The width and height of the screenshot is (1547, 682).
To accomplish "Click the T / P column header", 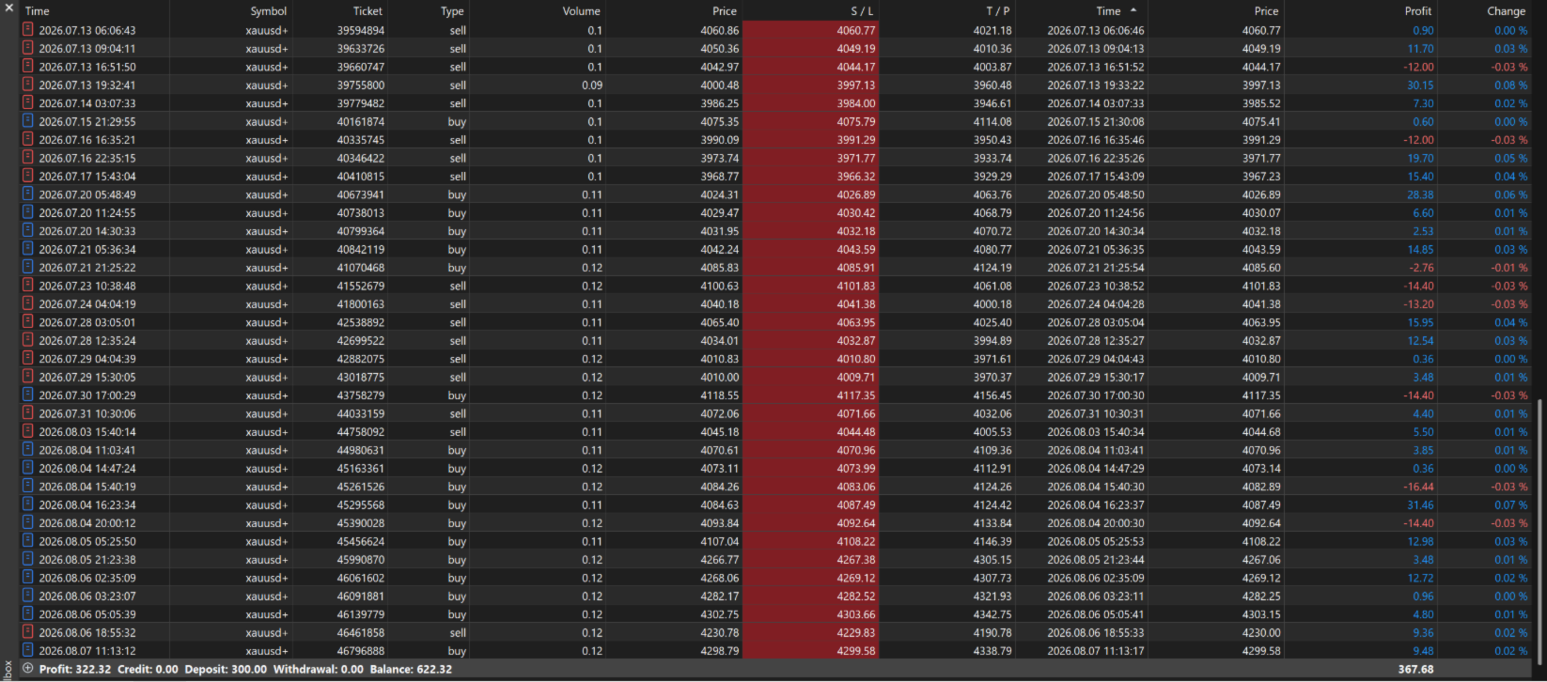I will [947, 10].
